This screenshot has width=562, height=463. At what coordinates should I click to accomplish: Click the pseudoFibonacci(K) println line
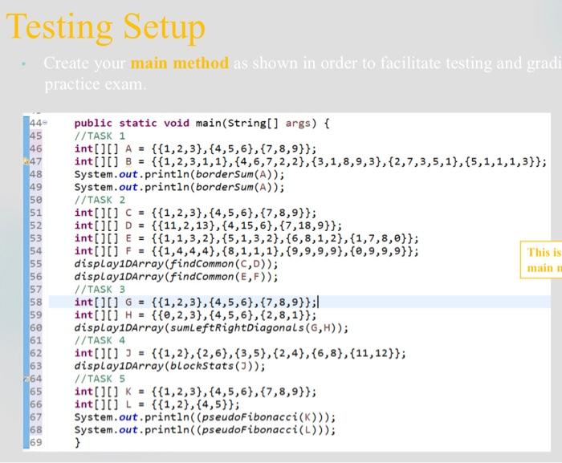(205, 417)
